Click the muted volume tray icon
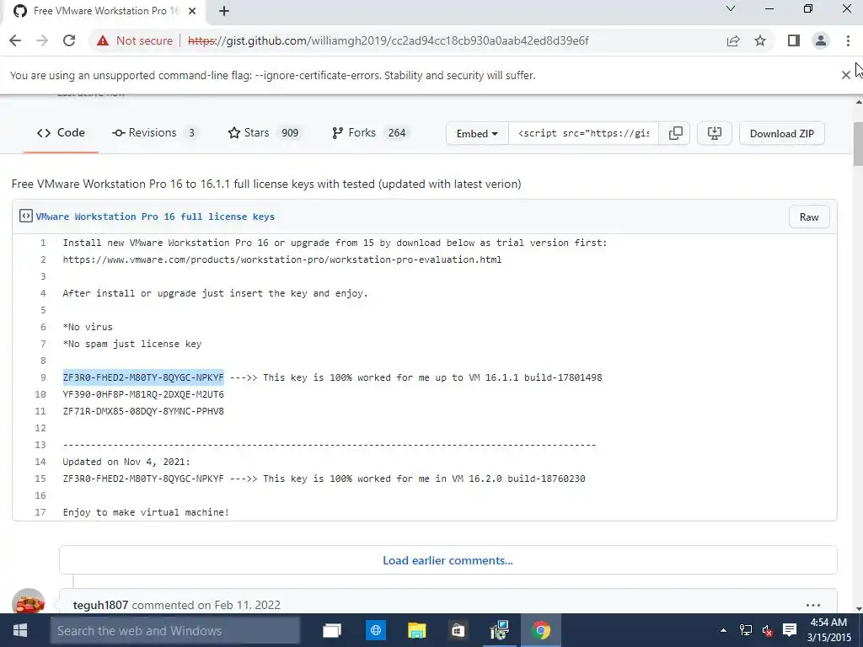This screenshot has width=863, height=647. click(x=767, y=630)
